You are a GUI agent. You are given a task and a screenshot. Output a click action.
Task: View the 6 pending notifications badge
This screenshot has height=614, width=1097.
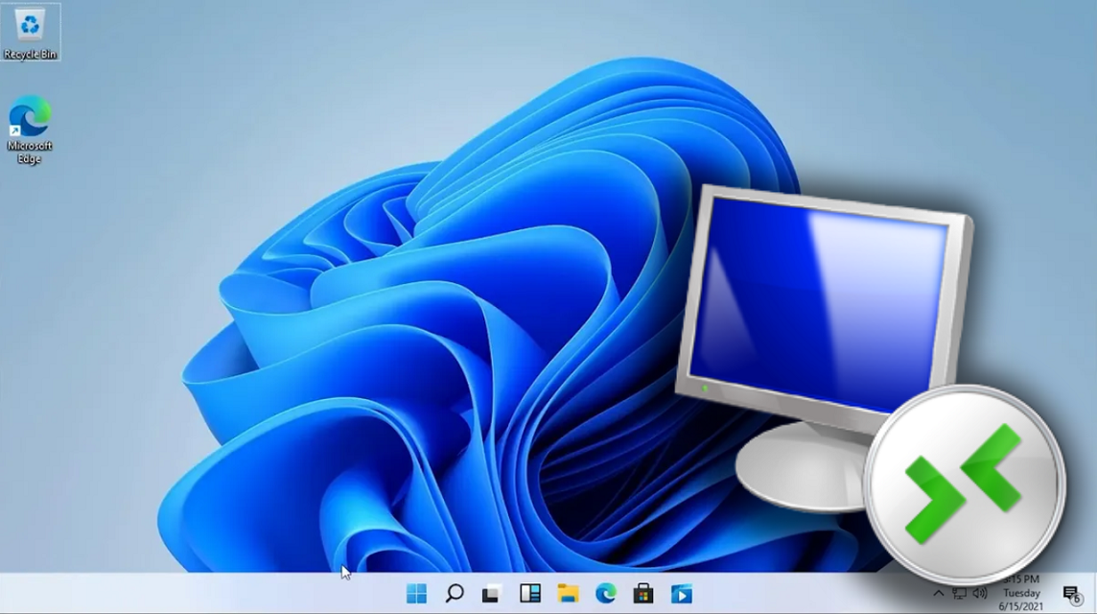pyautogui.click(x=1079, y=600)
